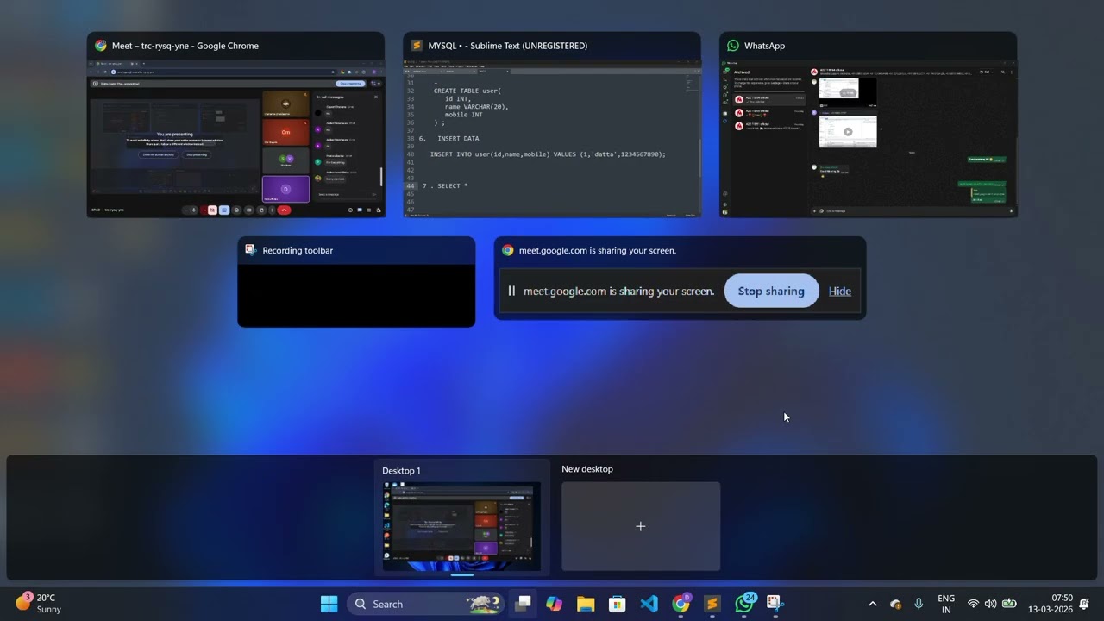
Task: Open Snipping Tool from the taskbar
Action: tap(775, 604)
